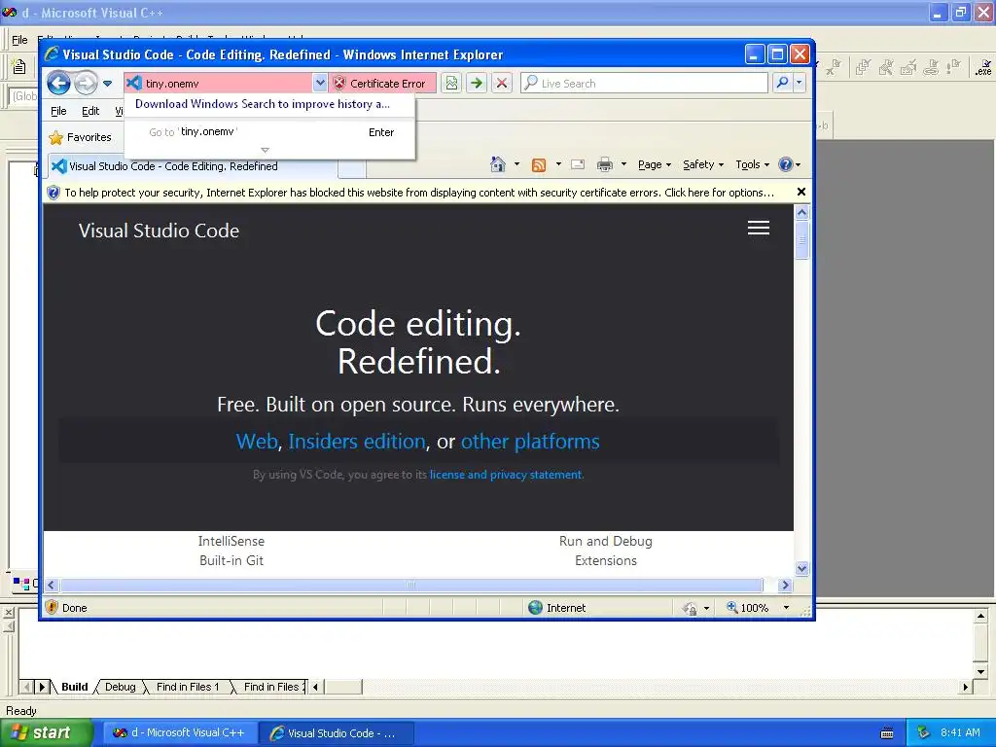Open the Tools command menu
The width and height of the screenshot is (996, 747).
752,165
